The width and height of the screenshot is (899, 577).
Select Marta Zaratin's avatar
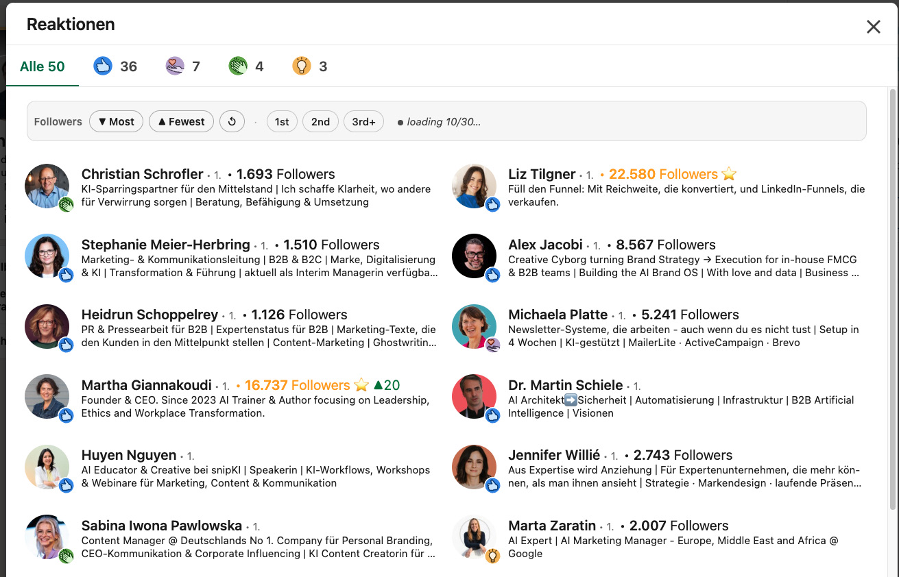point(474,538)
